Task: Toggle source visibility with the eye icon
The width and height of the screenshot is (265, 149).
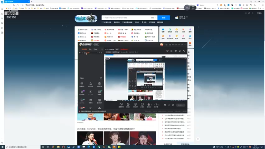Action: coord(80,53)
